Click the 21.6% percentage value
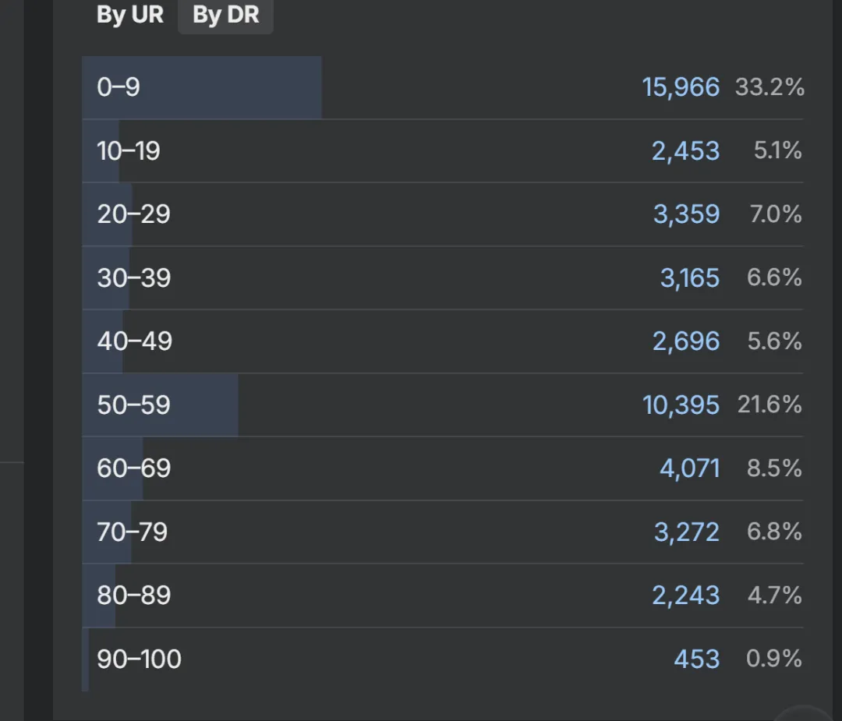The height and width of the screenshot is (721, 842). 769,405
